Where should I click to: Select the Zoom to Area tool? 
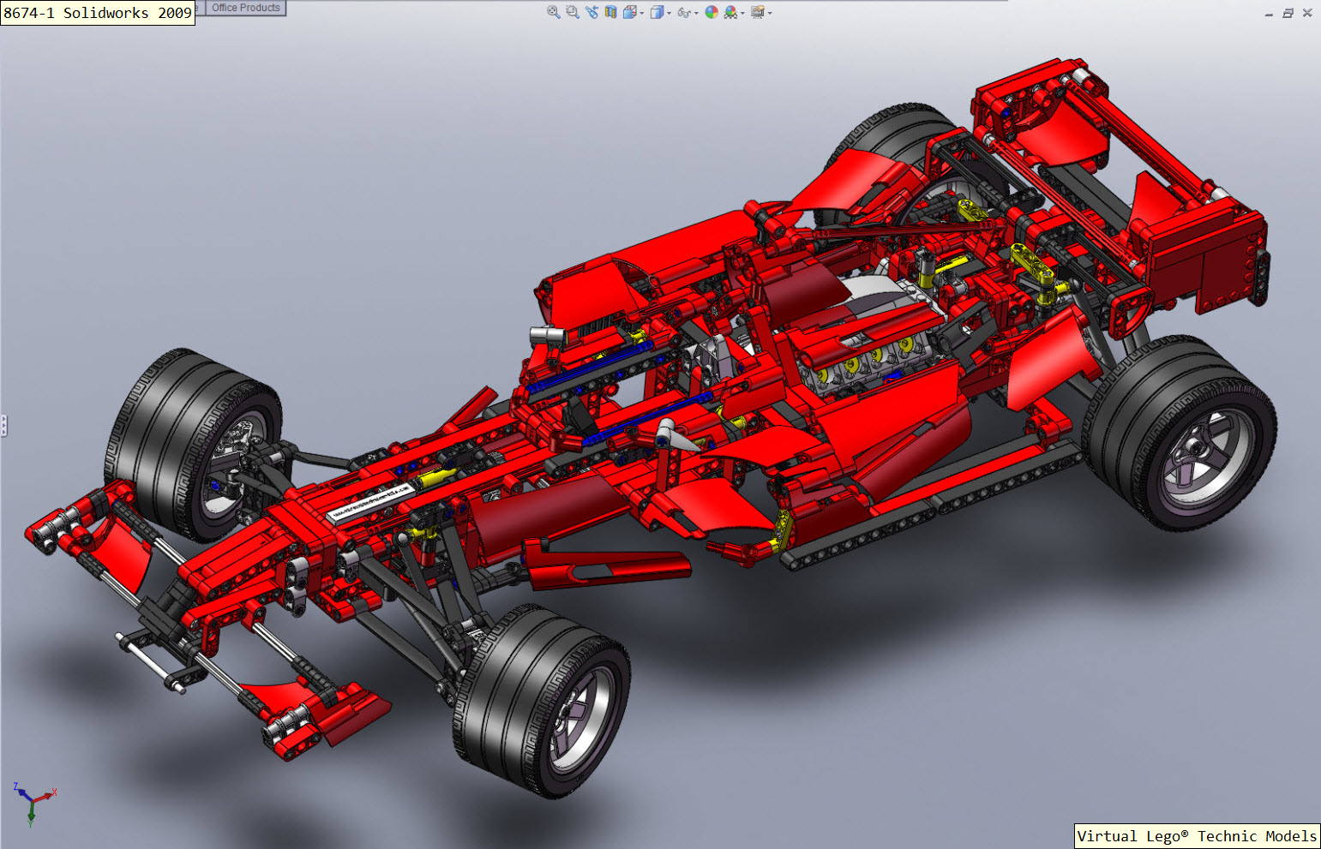(x=573, y=12)
